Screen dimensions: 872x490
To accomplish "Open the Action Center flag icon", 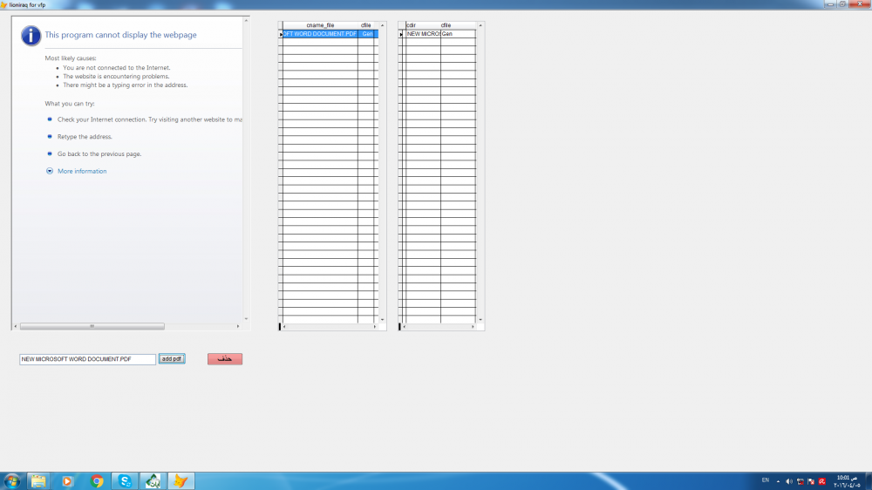I will [x=811, y=481].
